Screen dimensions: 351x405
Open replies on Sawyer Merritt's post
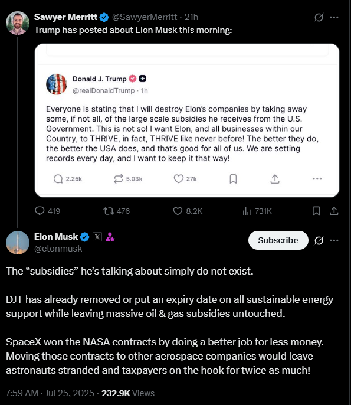[47, 211]
